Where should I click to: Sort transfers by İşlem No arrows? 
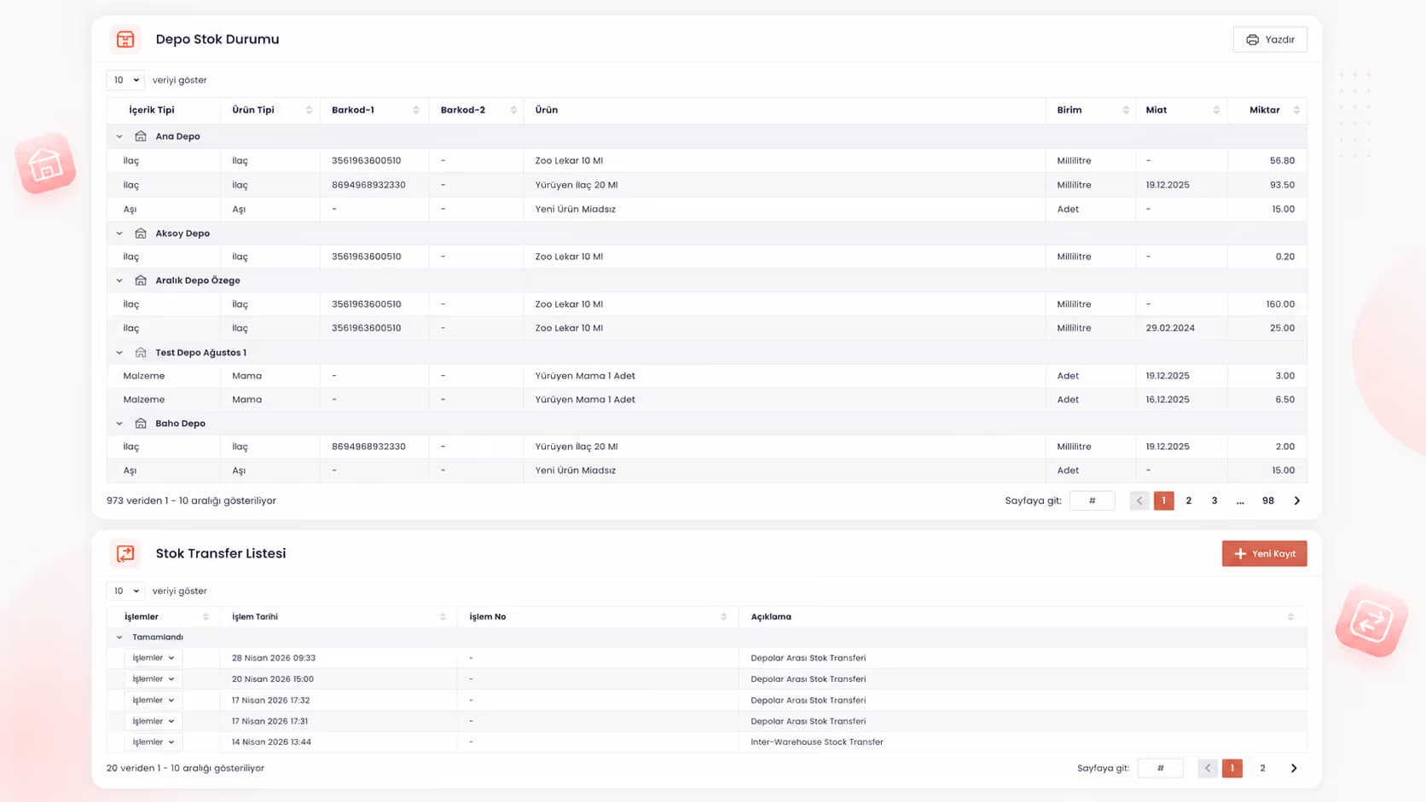[x=724, y=617]
